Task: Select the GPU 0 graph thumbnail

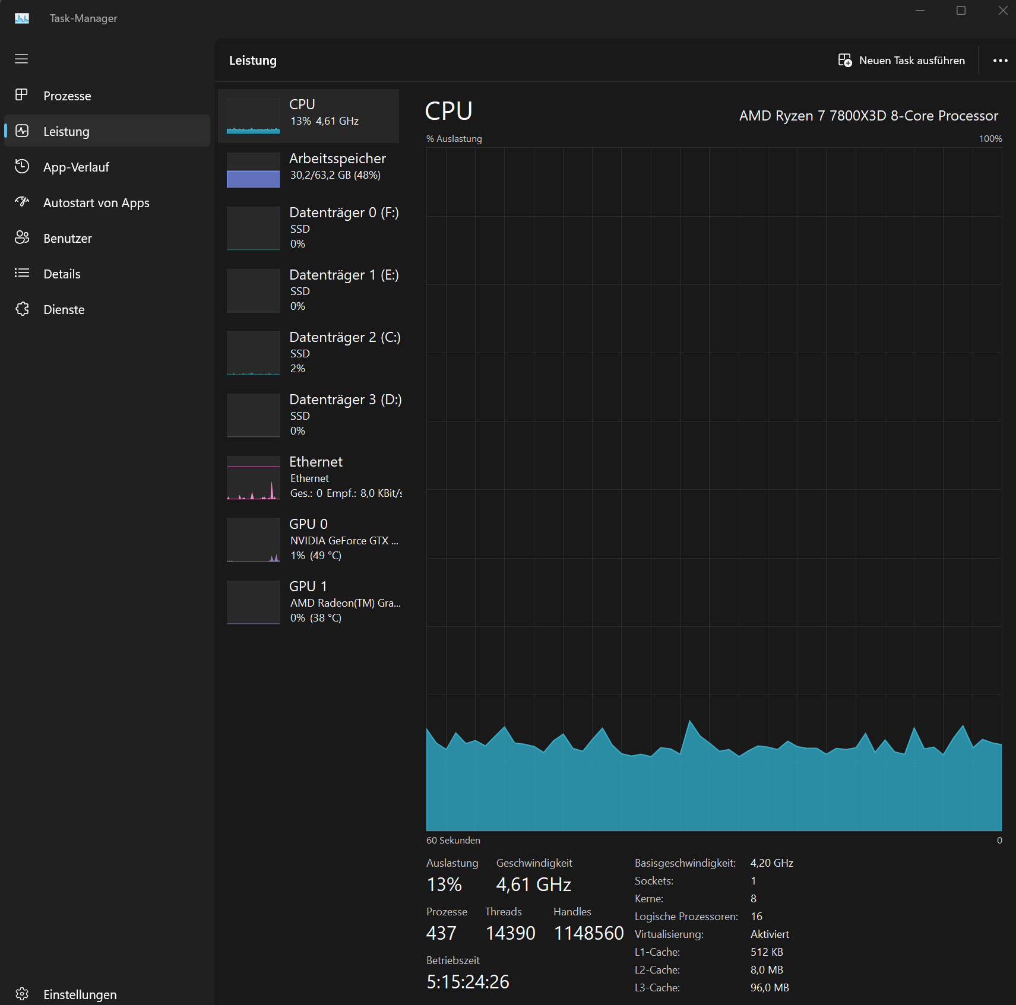Action: 254,540
